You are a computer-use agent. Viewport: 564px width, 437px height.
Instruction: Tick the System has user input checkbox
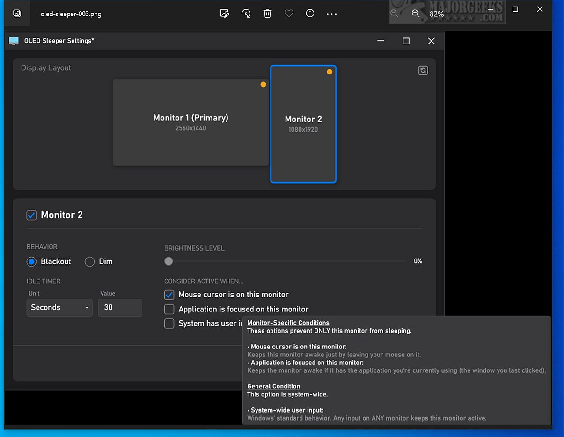pos(169,323)
